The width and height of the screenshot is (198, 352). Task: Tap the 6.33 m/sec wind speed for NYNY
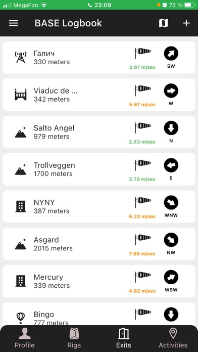coord(142,216)
